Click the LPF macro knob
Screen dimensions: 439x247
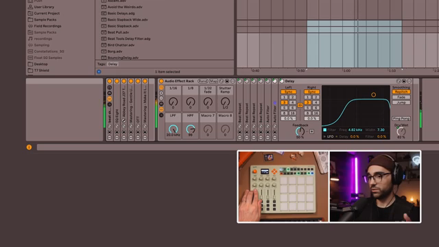point(173,129)
